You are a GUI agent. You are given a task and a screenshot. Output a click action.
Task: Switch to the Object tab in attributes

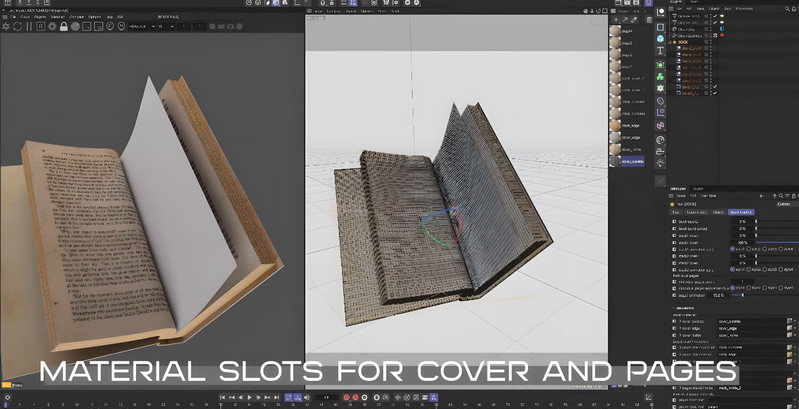pos(718,212)
